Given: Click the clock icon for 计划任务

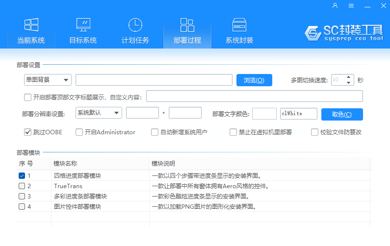Looking at the screenshot, I should point(135,25).
